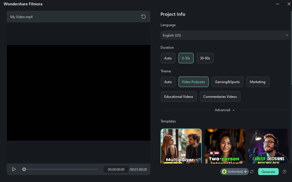This screenshot has width=292, height=182.
Task: Click the black video preview area
Action: click(x=79, y=93)
